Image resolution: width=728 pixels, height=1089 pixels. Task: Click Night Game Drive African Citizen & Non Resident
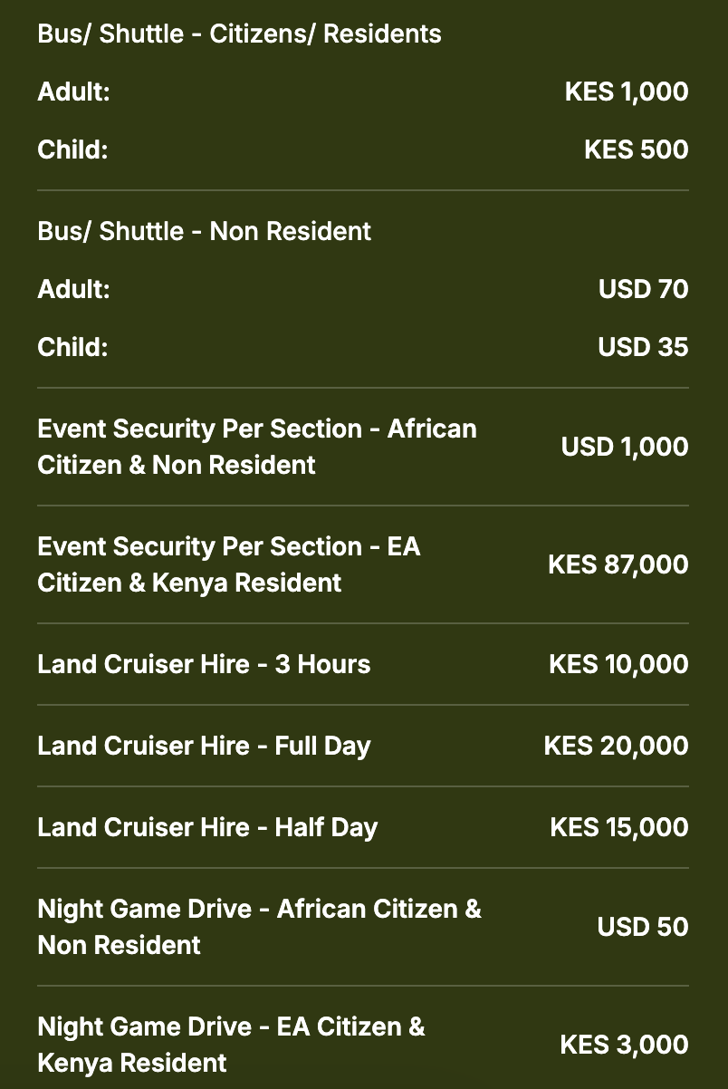point(259,927)
